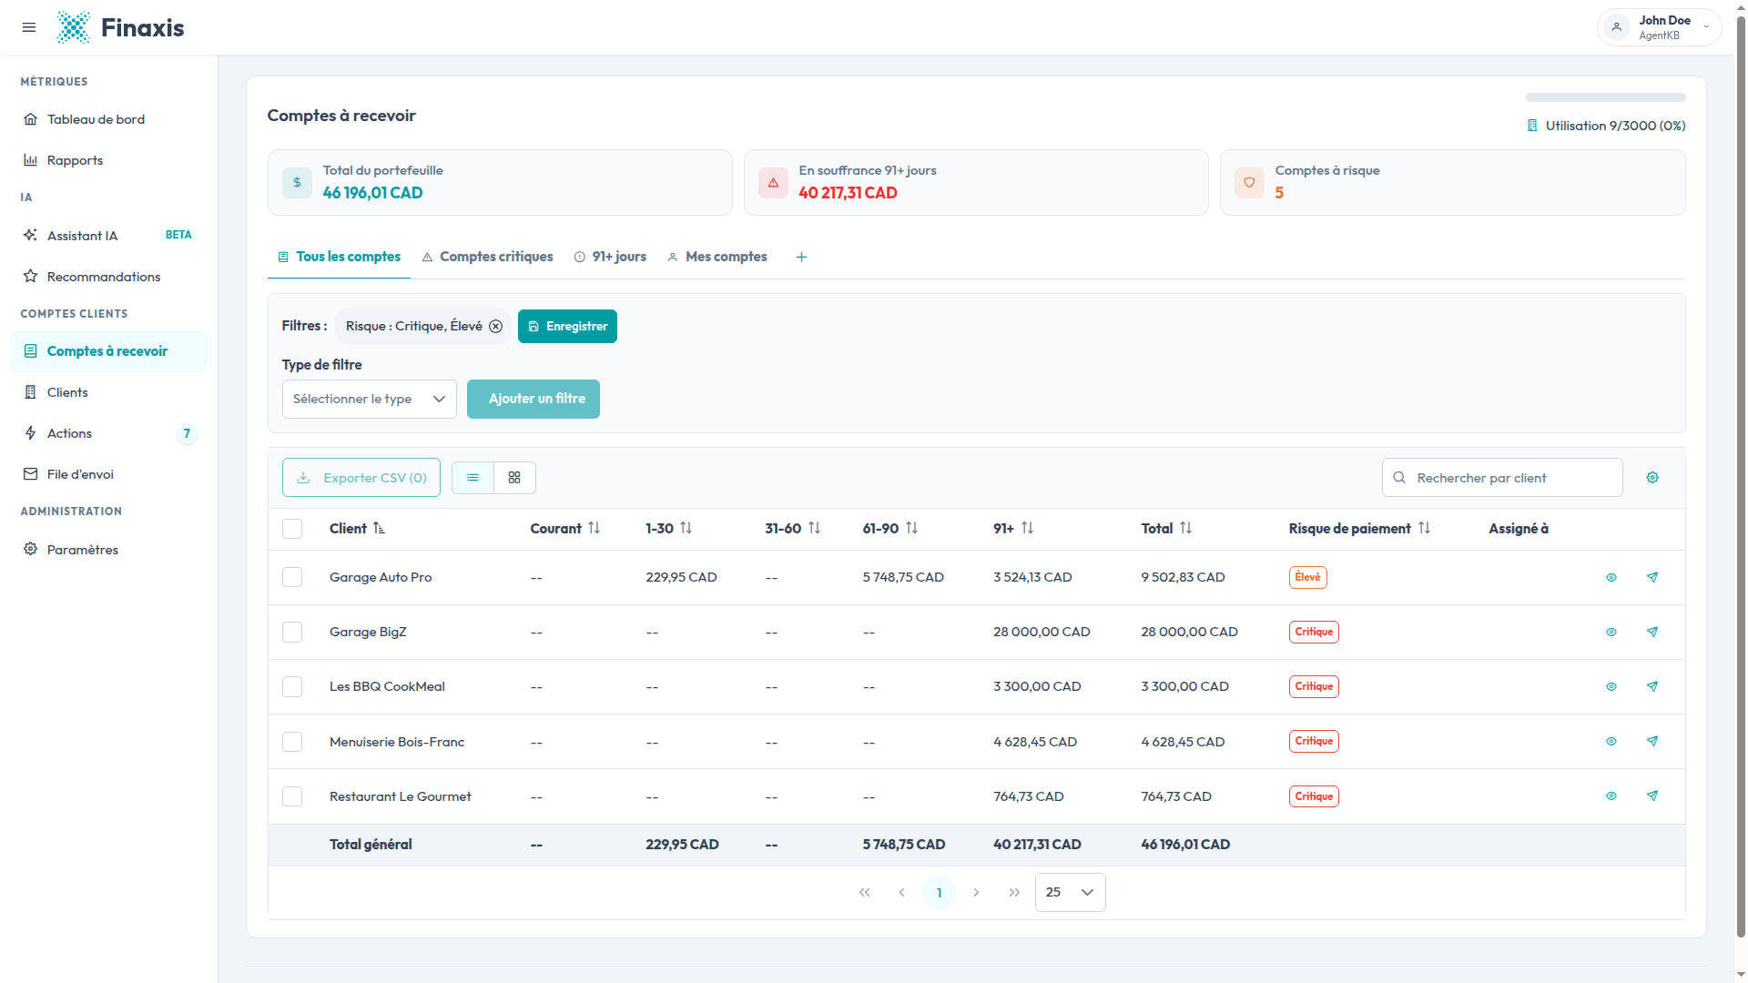Click Exporter CSV button
Viewport: 1748px width, 983px height.
click(x=361, y=478)
